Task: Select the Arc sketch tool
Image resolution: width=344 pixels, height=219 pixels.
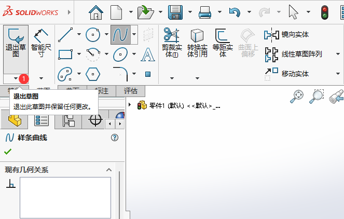Action: click(93, 54)
